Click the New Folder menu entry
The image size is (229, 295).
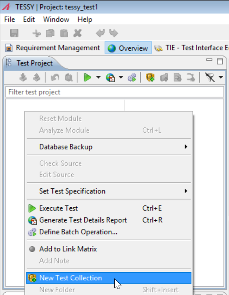click(109, 289)
